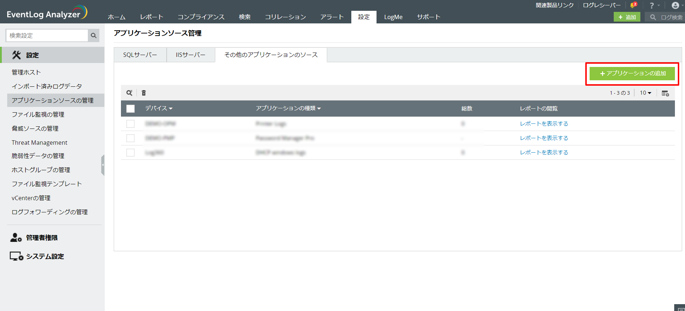
Task: Focus the 検索設定 search field
Action: pos(47,36)
